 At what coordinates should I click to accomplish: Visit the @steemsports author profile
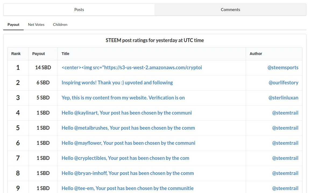pyautogui.click(x=283, y=68)
